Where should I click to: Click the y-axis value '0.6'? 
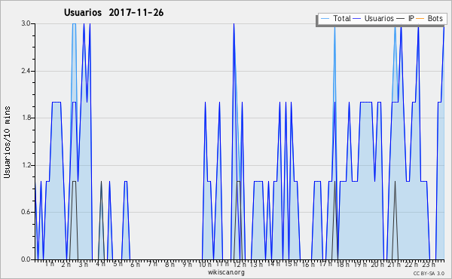[26, 212]
